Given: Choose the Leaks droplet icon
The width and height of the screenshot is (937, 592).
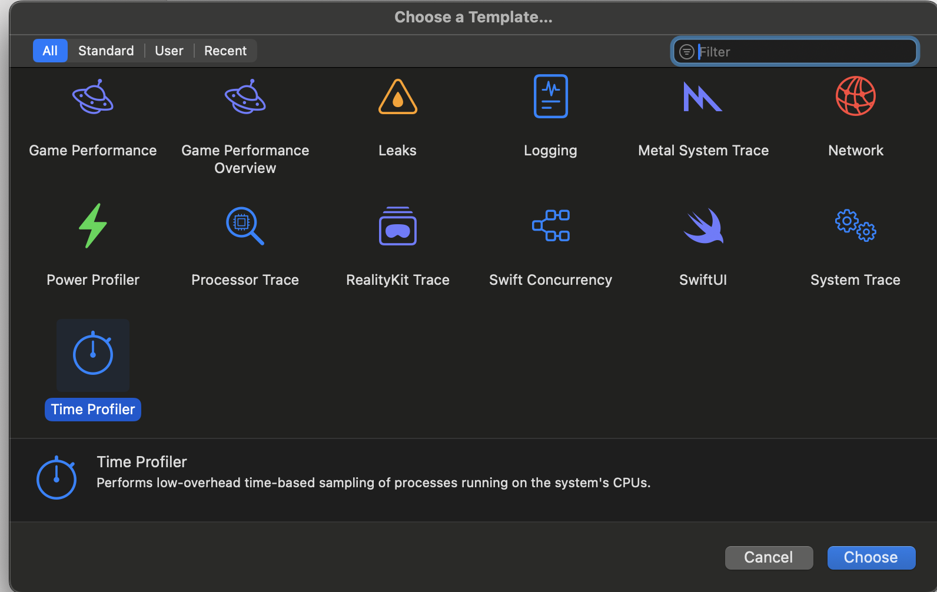Looking at the screenshot, I should [398, 97].
